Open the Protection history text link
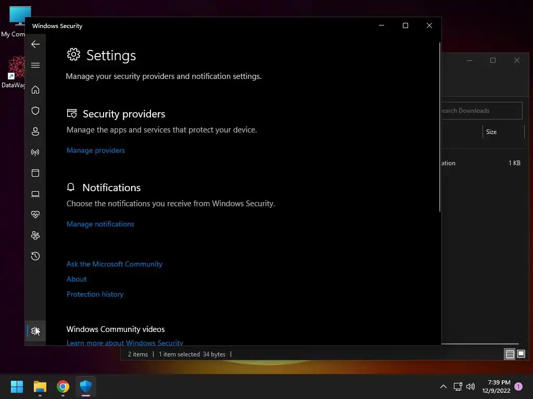This screenshot has width=533, height=399. (95, 294)
